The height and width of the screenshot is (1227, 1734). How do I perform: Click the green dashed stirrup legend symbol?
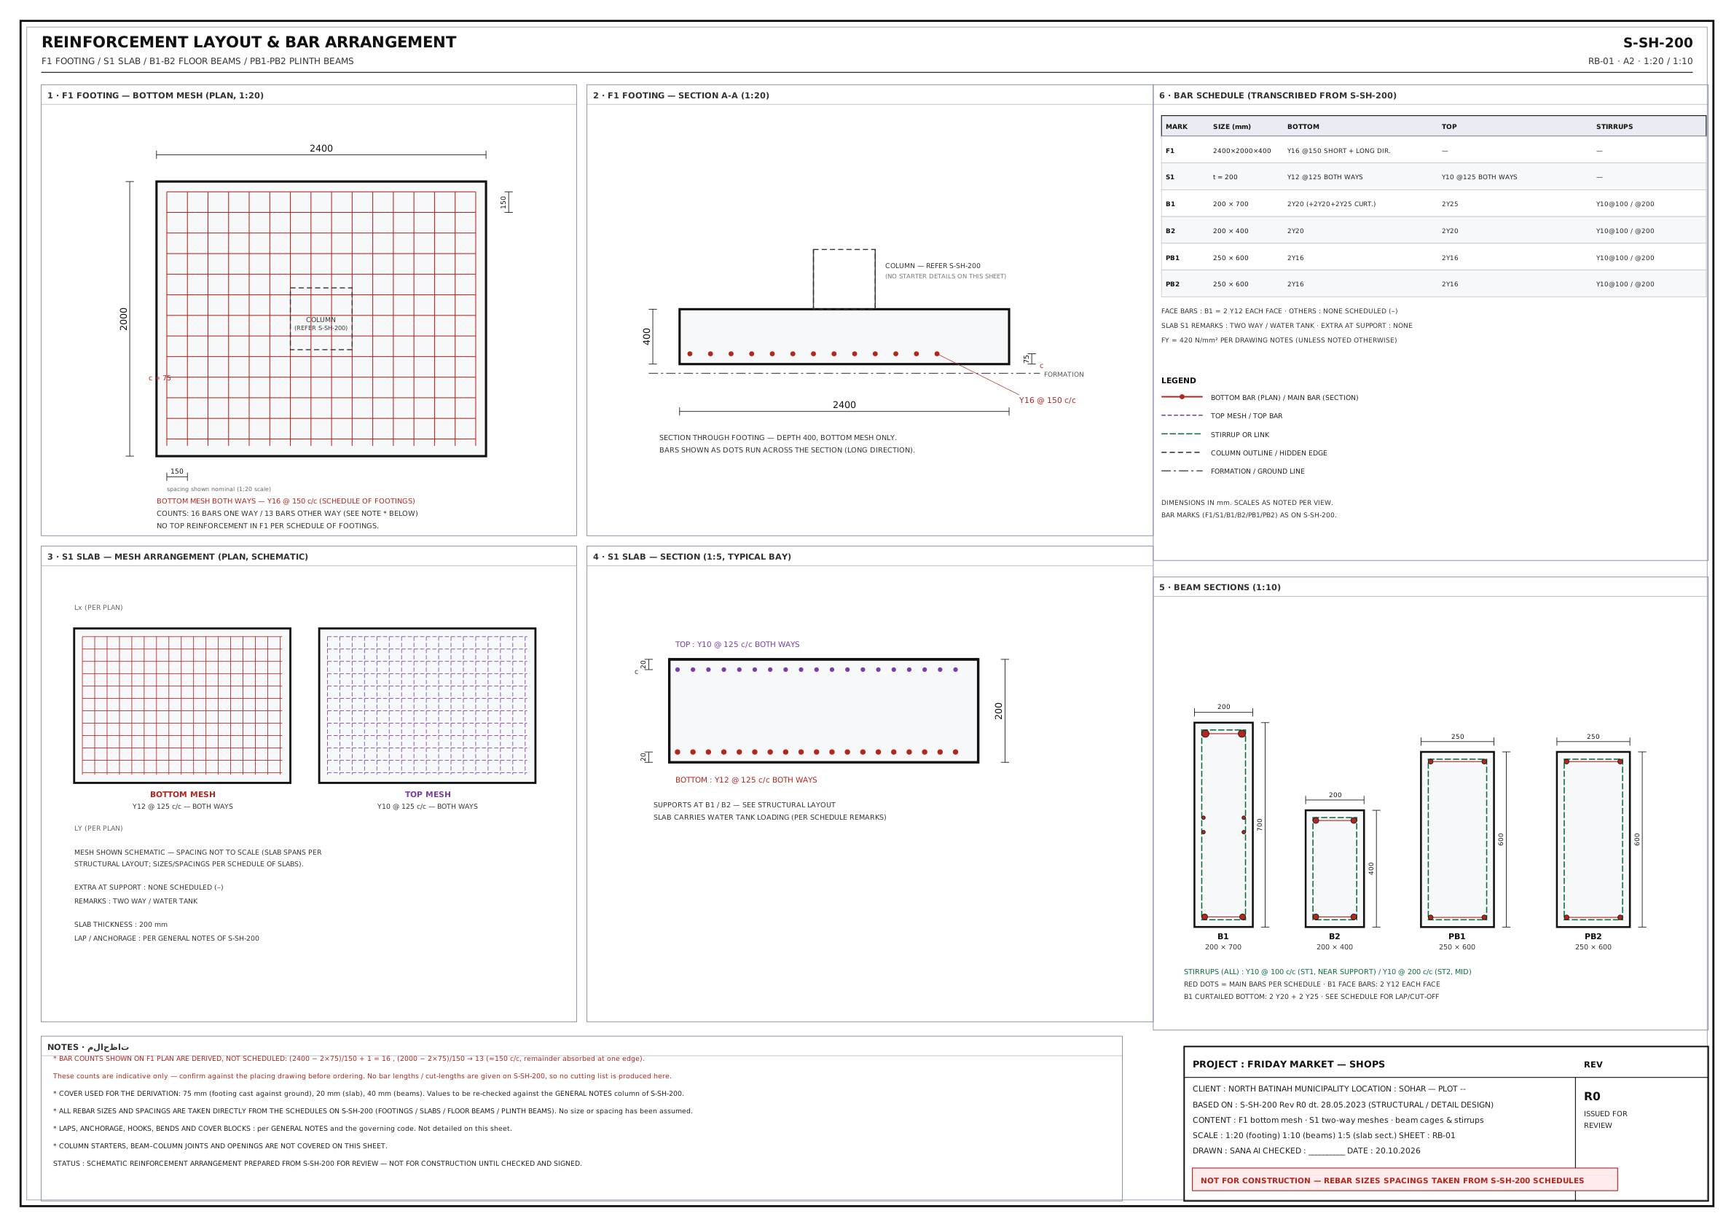pyautogui.click(x=1182, y=434)
